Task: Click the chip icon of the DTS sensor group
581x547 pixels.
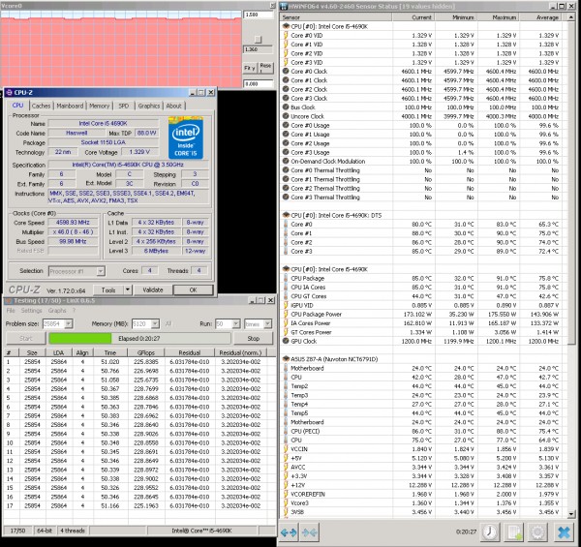Action: (x=286, y=215)
